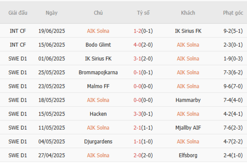
Task: Open Elfsborg team link
Action: (188, 155)
